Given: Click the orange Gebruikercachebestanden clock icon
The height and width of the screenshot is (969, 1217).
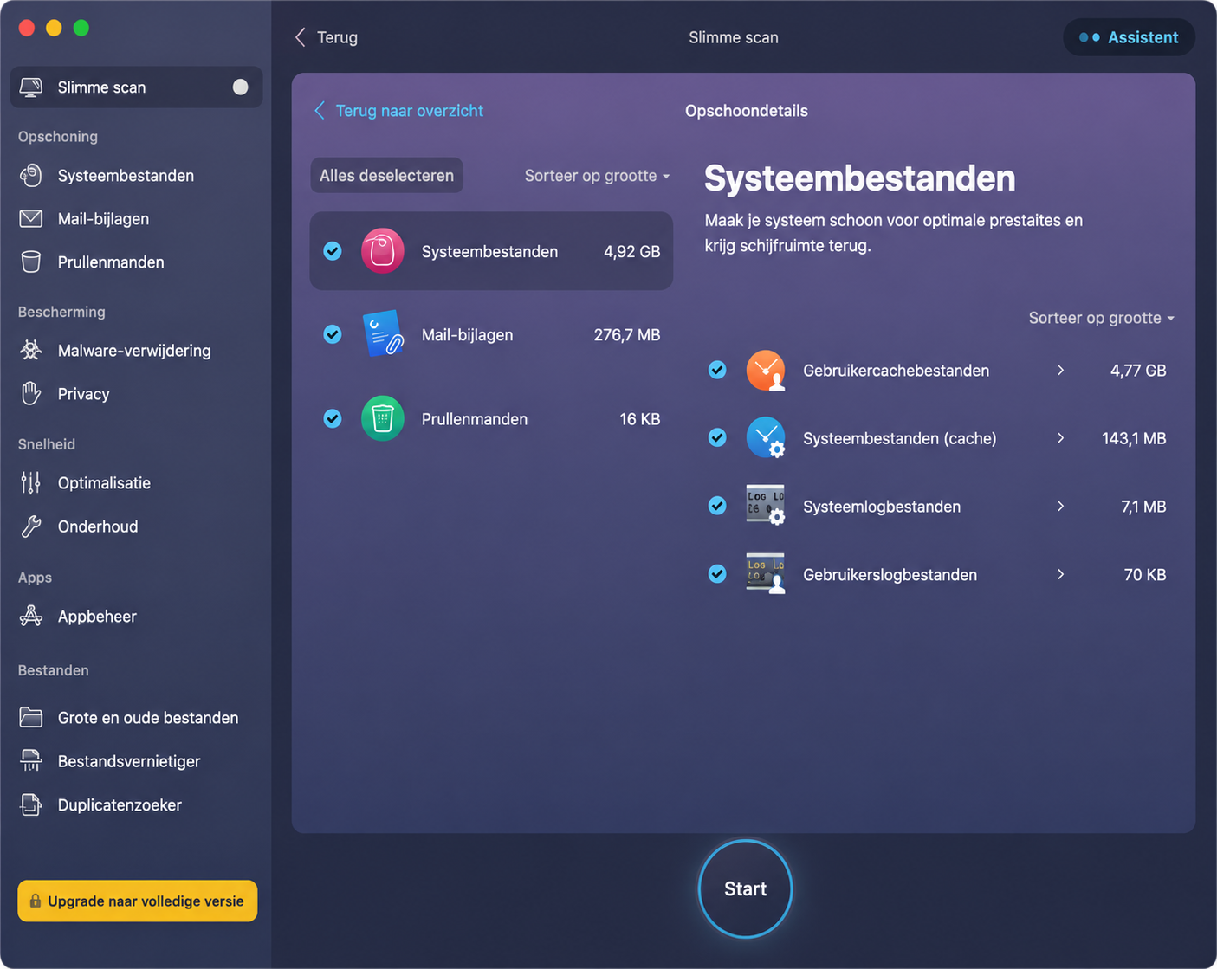Looking at the screenshot, I should click(x=766, y=371).
